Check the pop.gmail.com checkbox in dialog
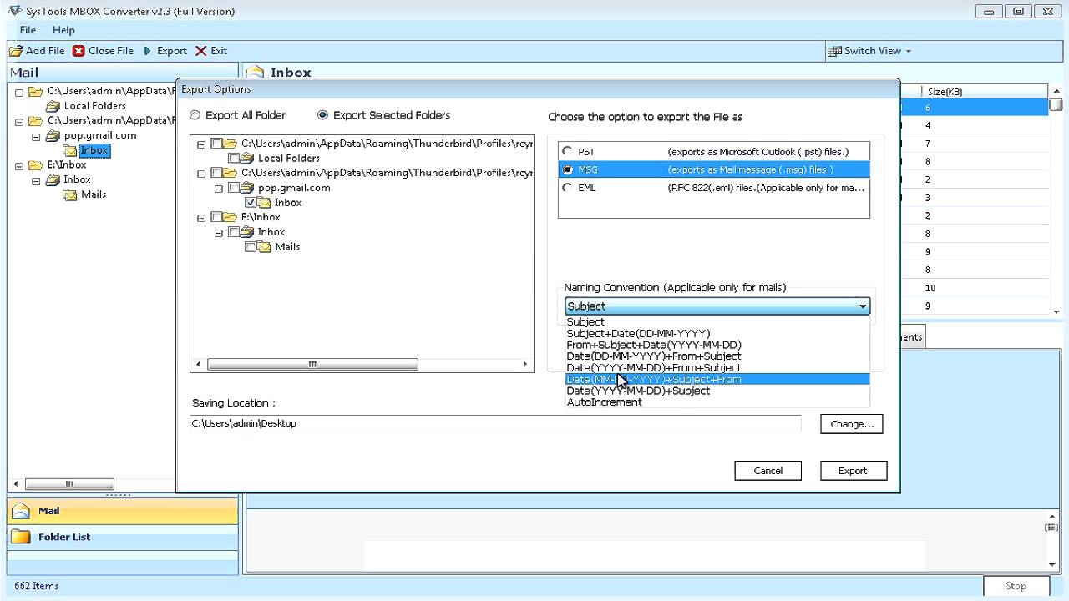 coord(234,188)
